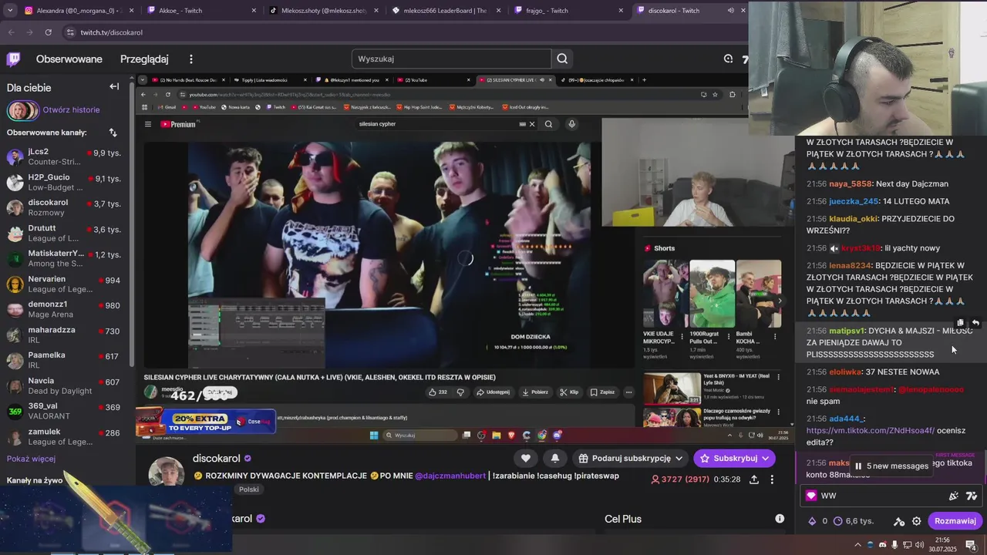Click the Twitch search input field
The image size is (987, 555).
452,59
